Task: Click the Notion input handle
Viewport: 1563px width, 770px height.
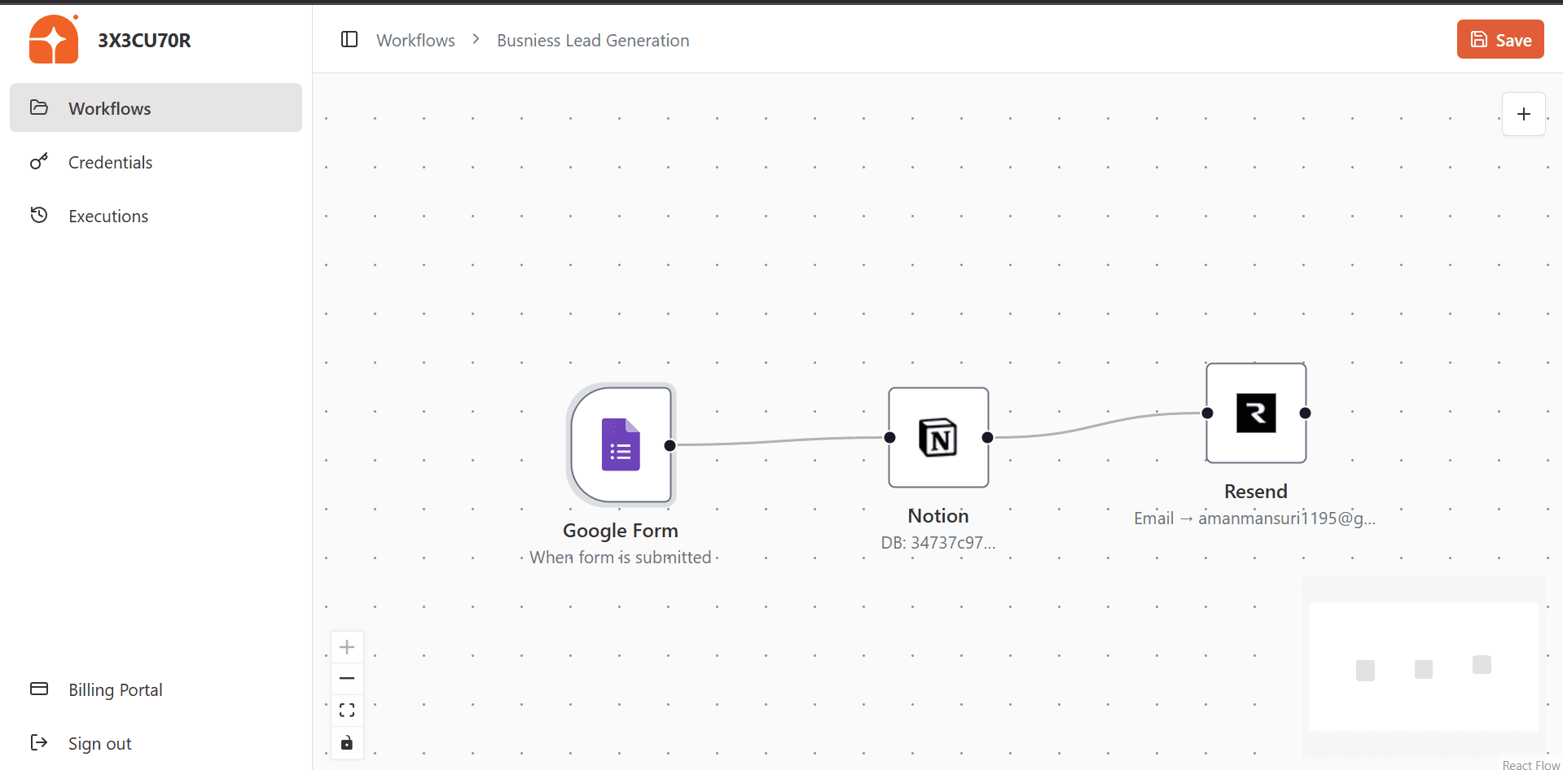Action: coord(889,438)
